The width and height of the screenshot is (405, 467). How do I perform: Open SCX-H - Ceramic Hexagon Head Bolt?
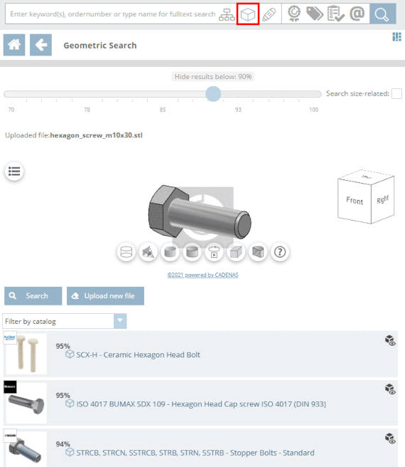(x=138, y=355)
